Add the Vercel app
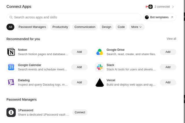 tap(168, 82)
